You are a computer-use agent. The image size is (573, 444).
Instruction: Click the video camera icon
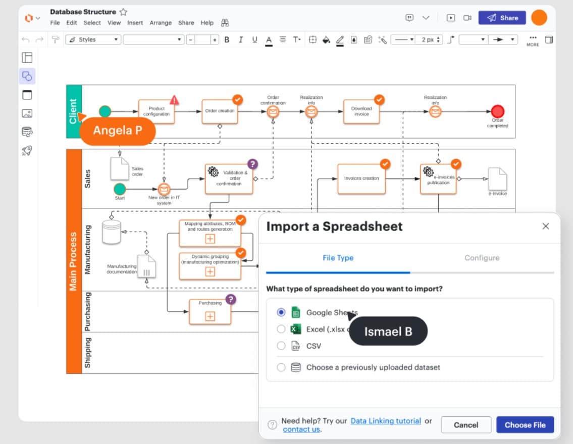(467, 18)
